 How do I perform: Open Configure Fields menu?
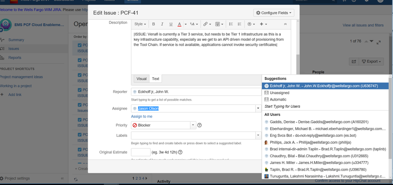274,13
